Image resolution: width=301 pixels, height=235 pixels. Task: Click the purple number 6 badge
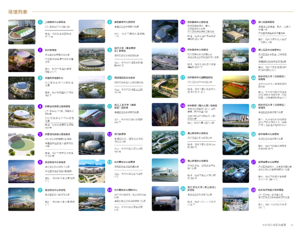40,162
